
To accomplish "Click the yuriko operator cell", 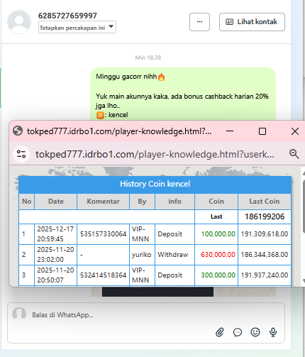I will [x=141, y=255].
